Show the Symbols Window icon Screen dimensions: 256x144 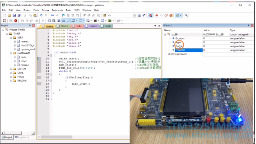[x=59, y=21]
